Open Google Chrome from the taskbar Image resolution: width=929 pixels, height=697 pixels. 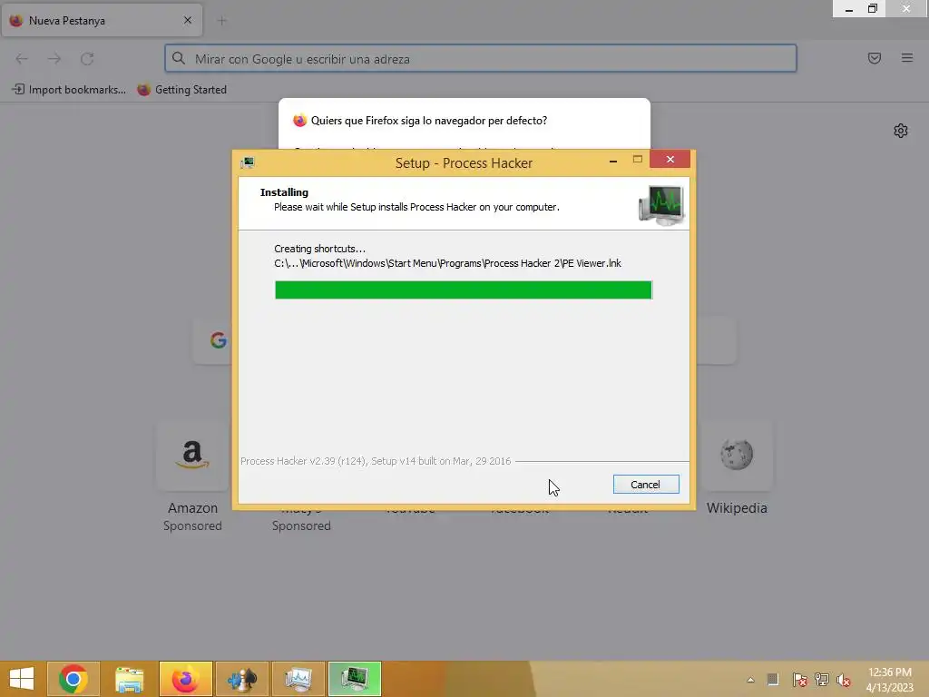point(73,679)
